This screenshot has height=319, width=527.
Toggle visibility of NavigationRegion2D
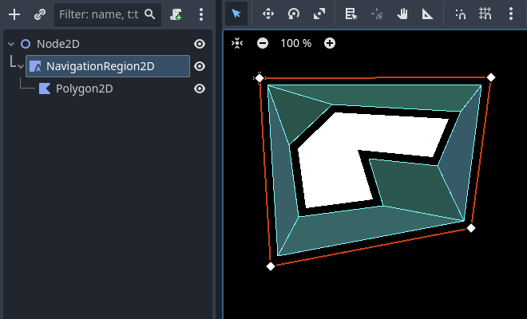200,66
